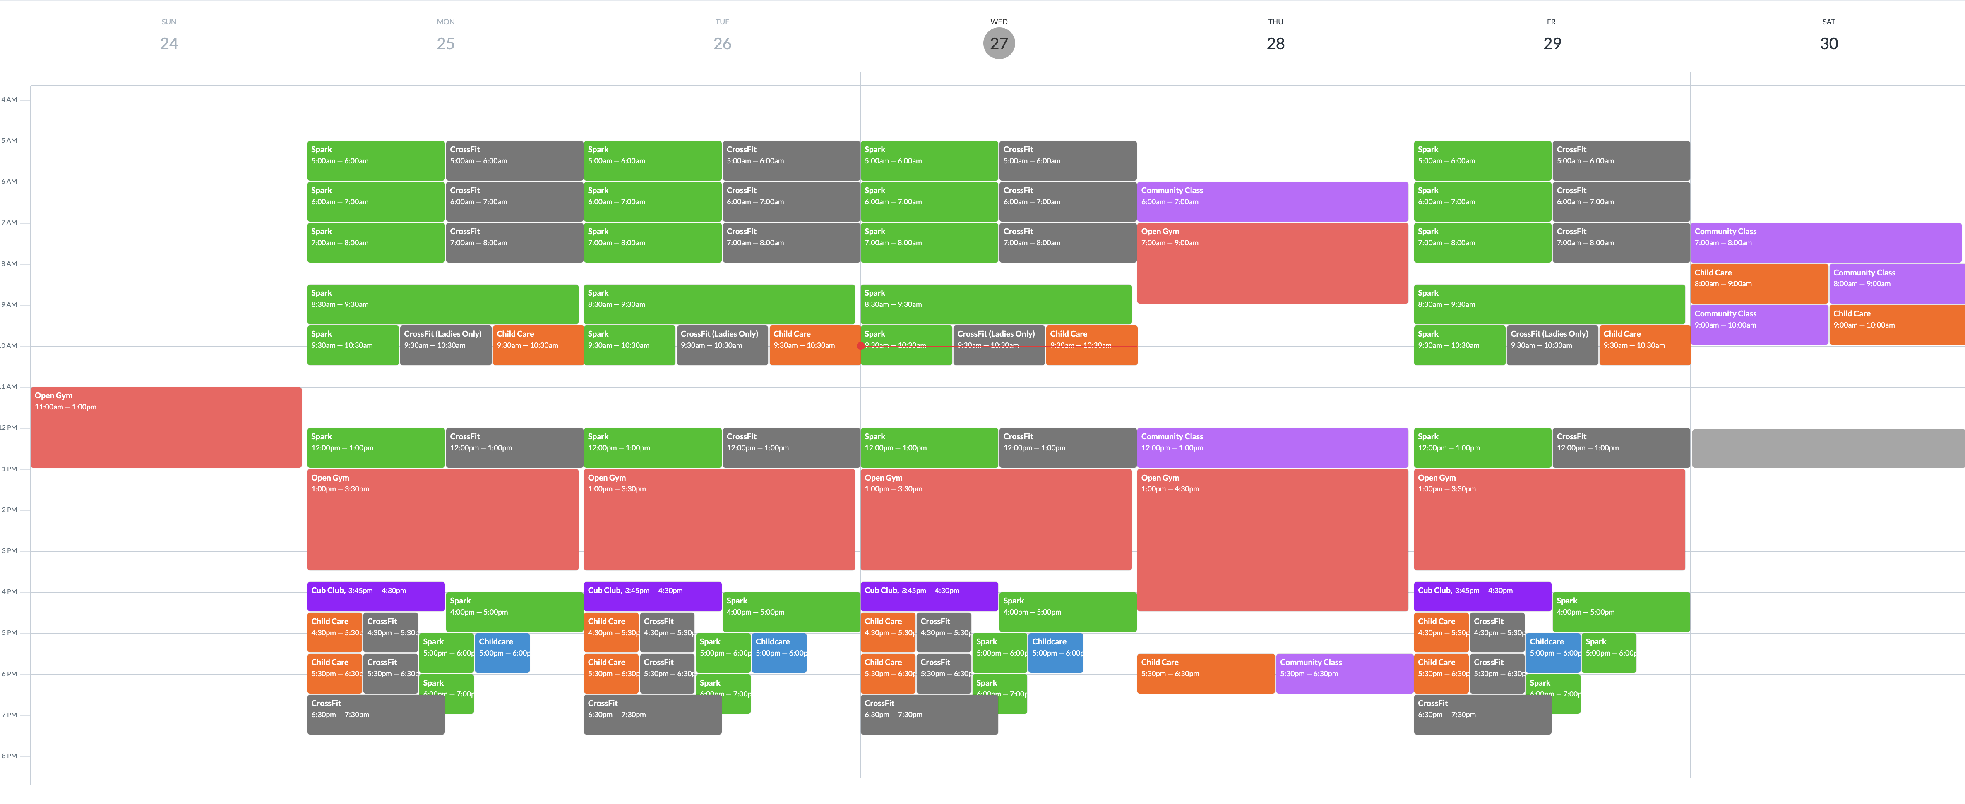
Task: Open Tuesday Spark 8:30am – 9:30am event
Action: point(719,304)
